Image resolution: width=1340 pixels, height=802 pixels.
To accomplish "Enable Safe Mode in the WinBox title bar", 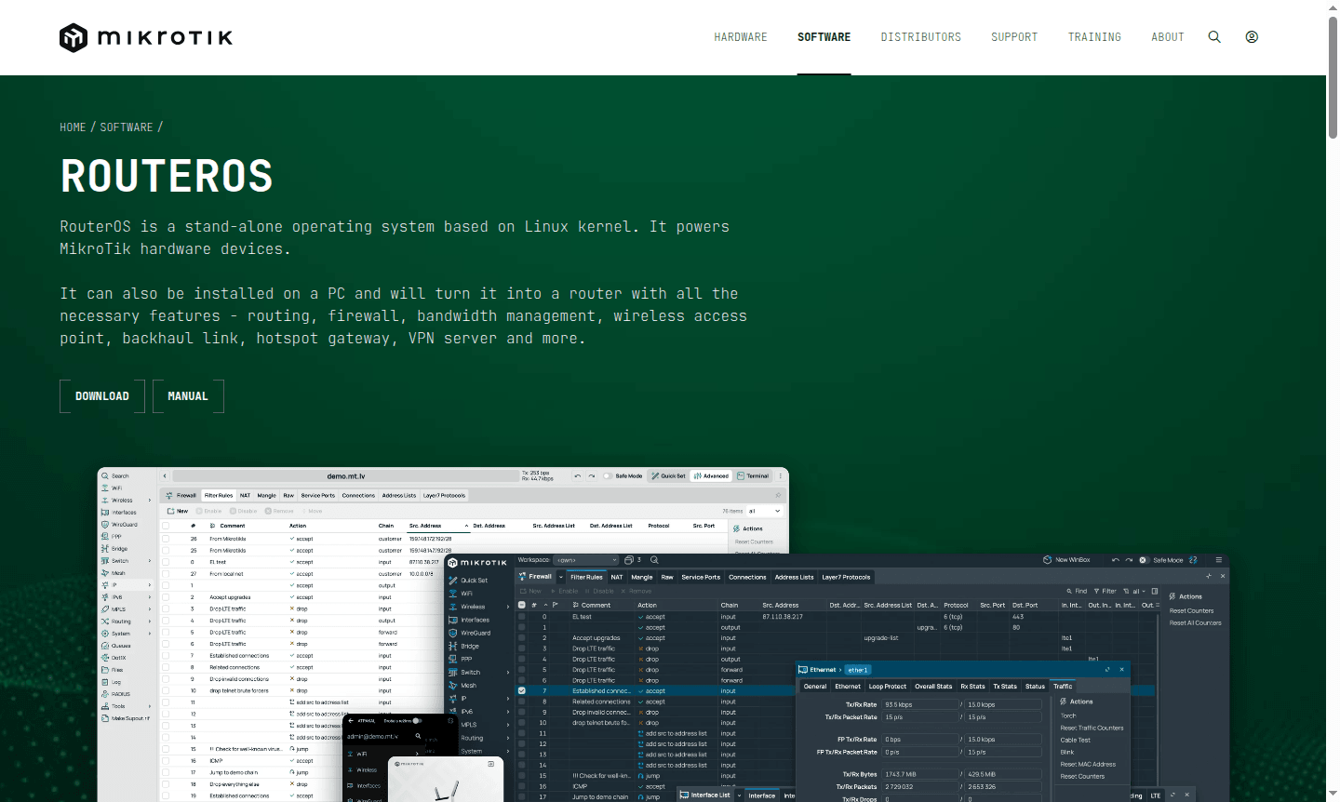I will 1145,560.
